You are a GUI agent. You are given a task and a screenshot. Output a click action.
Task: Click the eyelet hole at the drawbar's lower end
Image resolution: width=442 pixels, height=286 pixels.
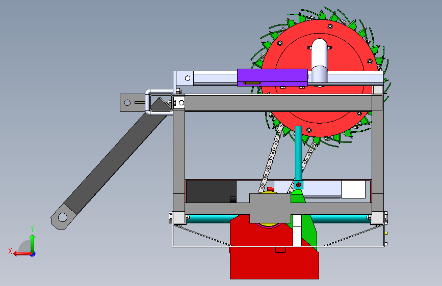tap(62, 217)
